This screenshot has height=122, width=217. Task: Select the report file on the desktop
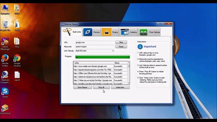(17, 76)
